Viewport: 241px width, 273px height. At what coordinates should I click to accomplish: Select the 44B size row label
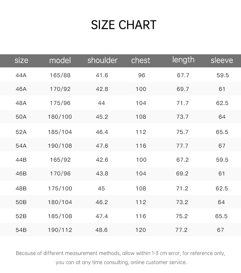[21, 160]
